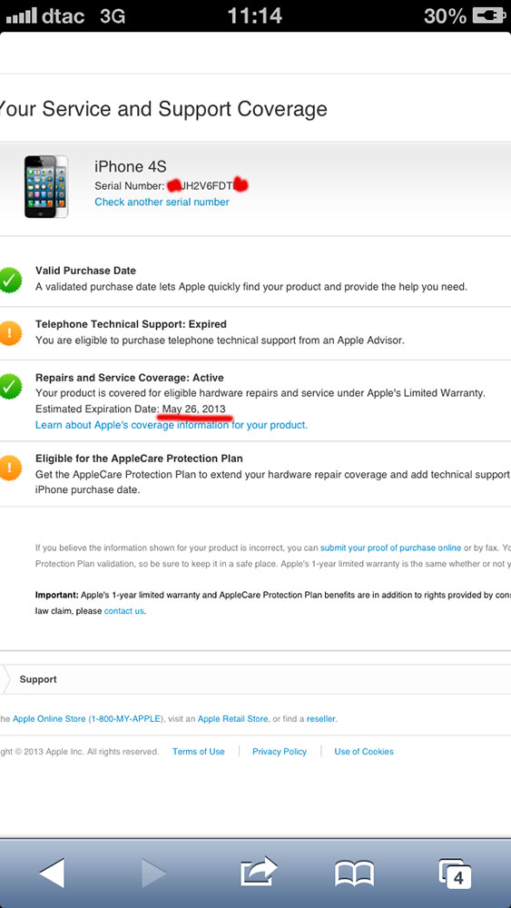
Task: Tap the dtac carrier label
Action: tap(64, 15)
